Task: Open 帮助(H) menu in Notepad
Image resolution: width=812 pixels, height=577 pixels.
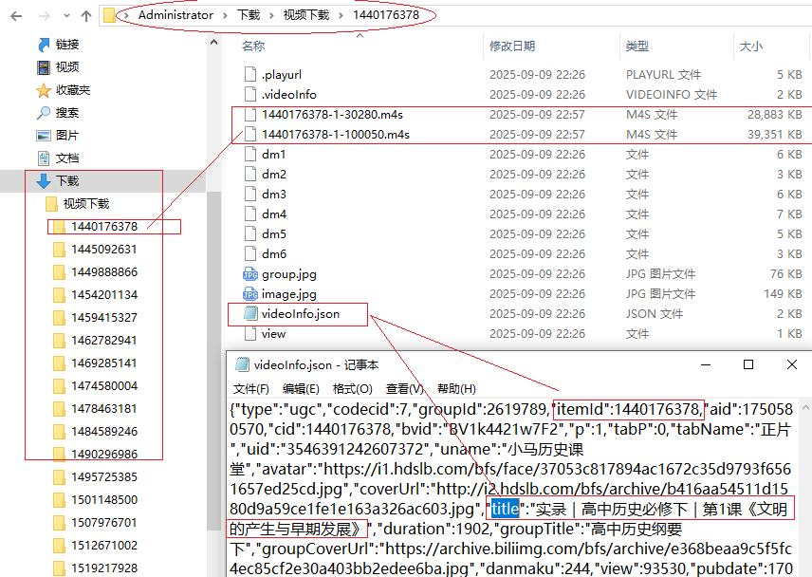Action: (x=456, y=389)
